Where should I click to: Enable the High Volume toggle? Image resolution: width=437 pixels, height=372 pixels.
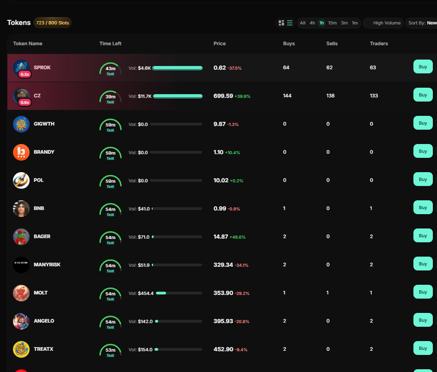click(x=368, y=23)
